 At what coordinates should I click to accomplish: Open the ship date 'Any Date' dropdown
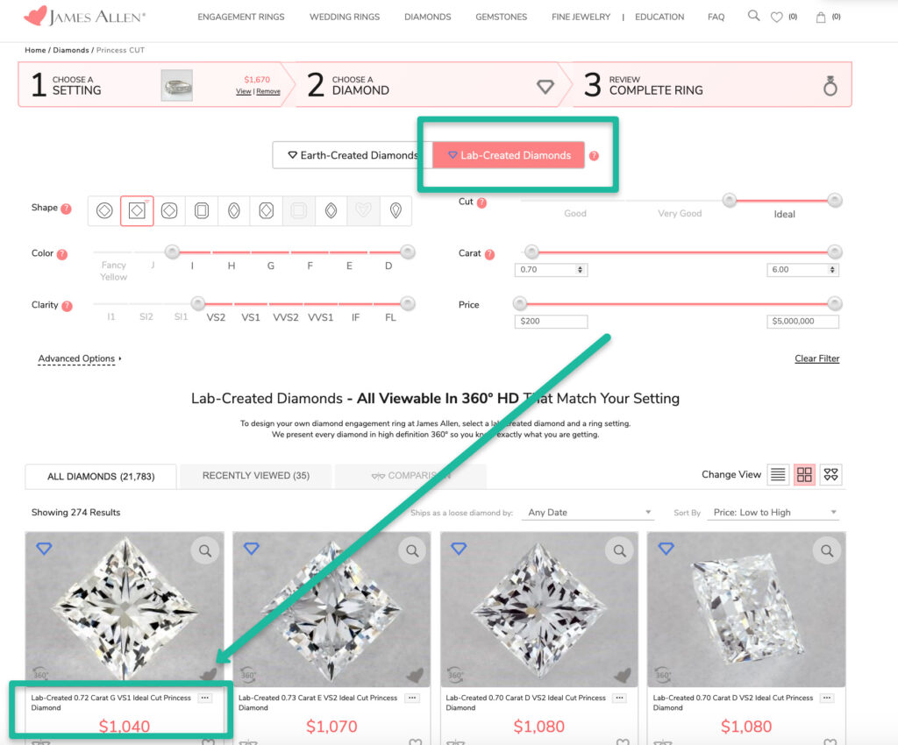click(x=589, y=513)
